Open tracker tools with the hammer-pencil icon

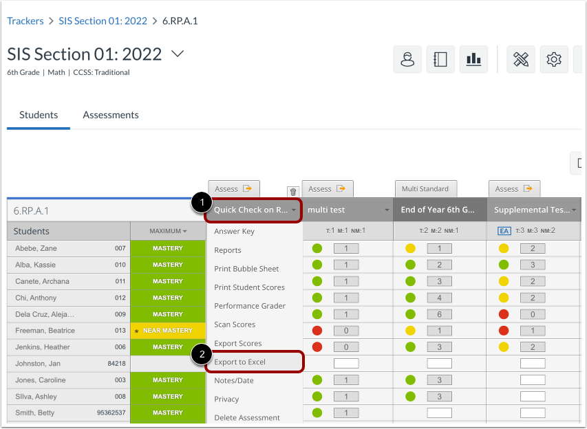[x=521, y=60]
